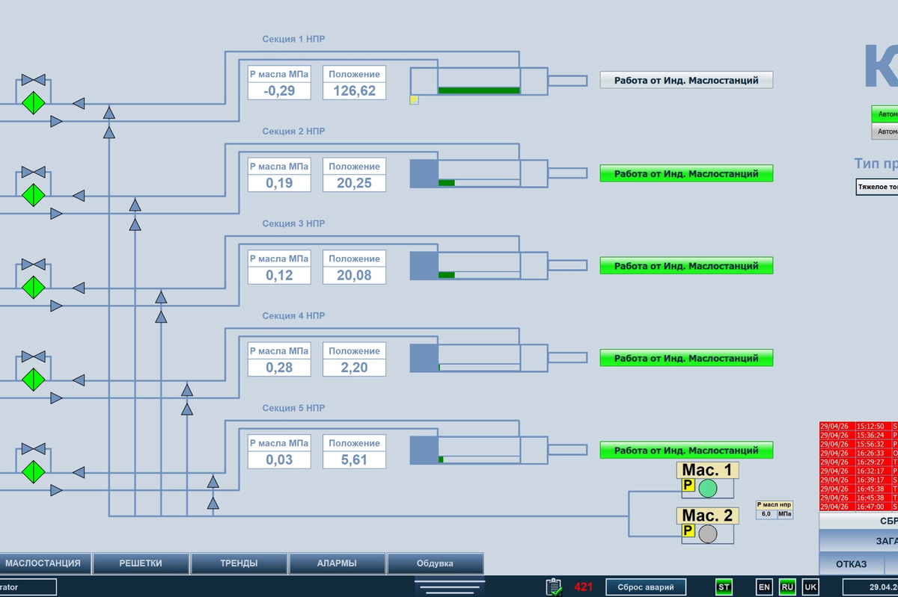898x597 pixels.
Task: Click the bypass gate valve on Section 5 line
Action: (x=33, y=449)
